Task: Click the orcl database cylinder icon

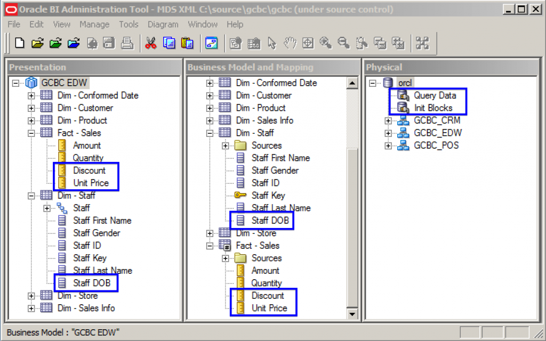Action: (x=388, y=83)
